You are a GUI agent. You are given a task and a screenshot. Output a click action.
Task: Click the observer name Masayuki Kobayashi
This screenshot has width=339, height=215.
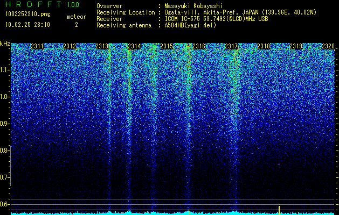click(193, 6)
